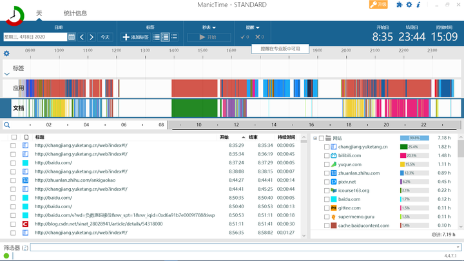Viewport: 464px width, 261px height.
Task: Collapse the 标签 timeline chevron
Action: pos(7,74)
